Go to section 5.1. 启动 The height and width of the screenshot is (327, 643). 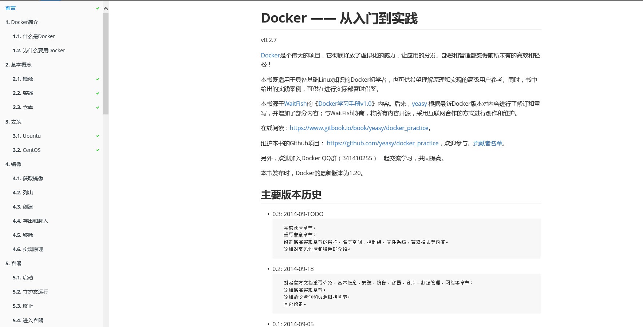click(23, 278)
